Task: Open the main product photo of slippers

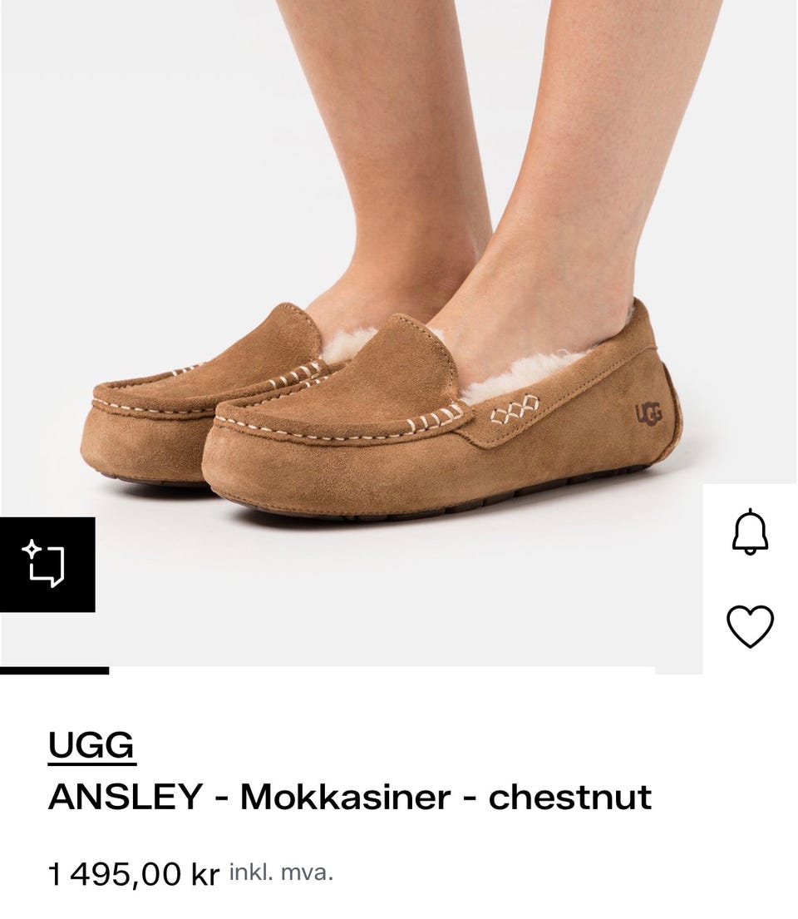Action: point(352,334)
